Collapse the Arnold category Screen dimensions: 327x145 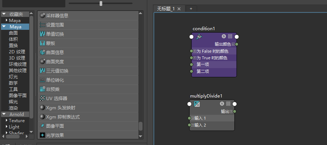point(4,114)
